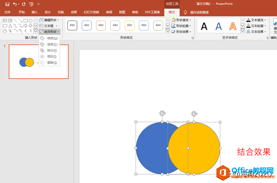Open the 文件 (File) tab

7,12
